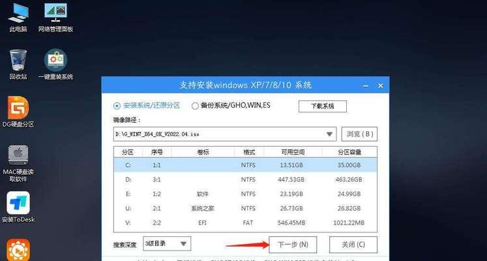Click the 463.26GB capacity cell

click(349, 179)
